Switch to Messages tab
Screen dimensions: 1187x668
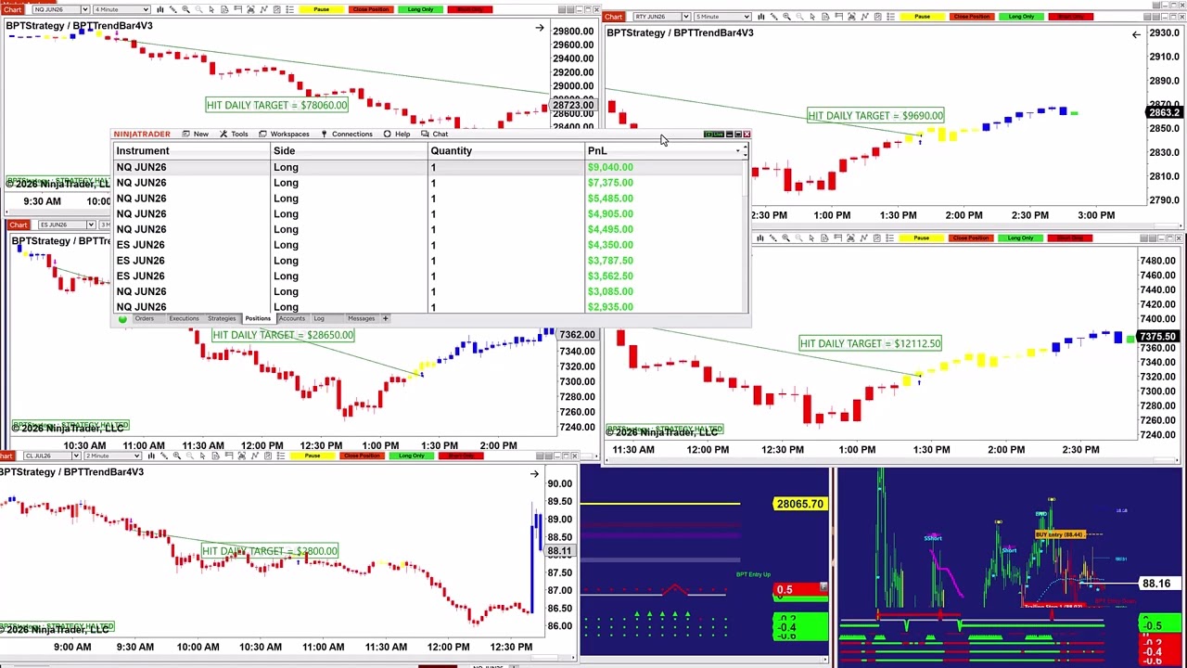(x=361, y=319)
